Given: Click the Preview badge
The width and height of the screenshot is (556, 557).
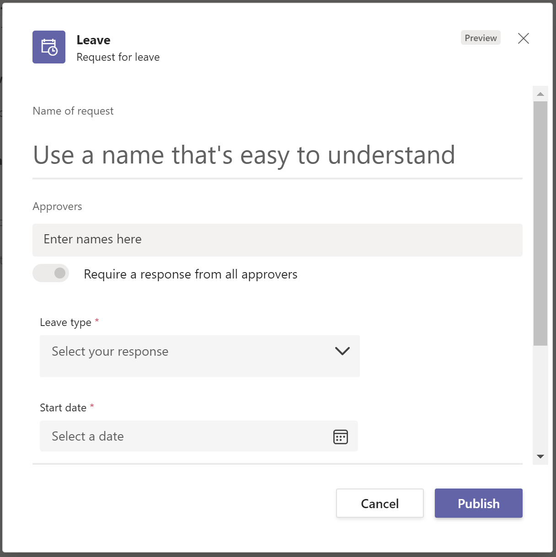Looking at the screenshot, I should tap(480, 38).
